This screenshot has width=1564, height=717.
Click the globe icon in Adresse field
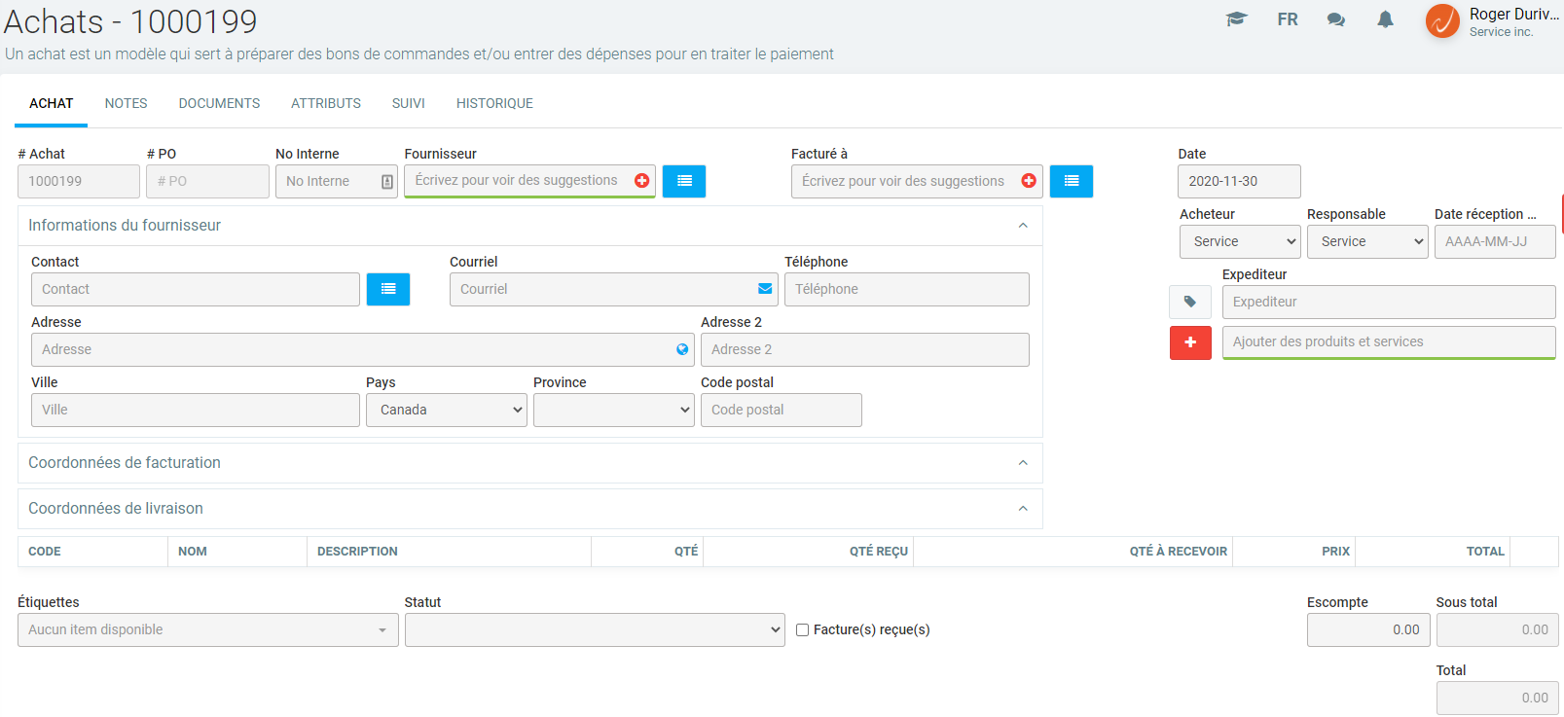tap(682, 349)
